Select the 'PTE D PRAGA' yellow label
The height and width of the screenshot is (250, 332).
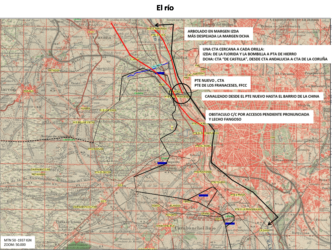coord(238,195)
